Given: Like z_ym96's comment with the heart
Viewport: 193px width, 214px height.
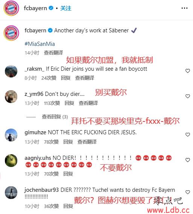Looking at the screenshot, I should click(188, 96).
